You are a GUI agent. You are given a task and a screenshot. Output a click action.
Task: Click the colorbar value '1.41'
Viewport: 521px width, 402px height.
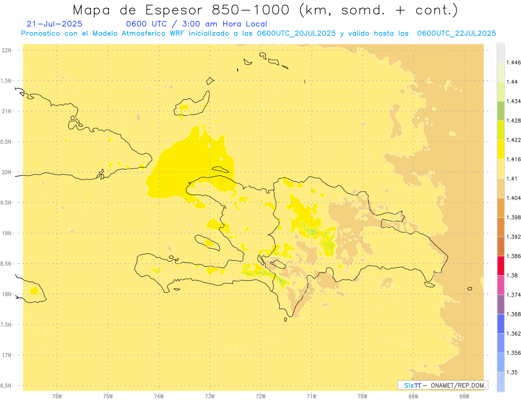[x=512, y=179]
